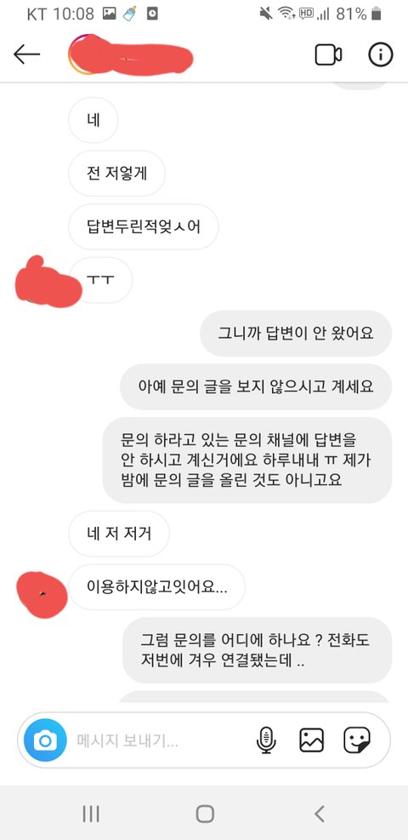Screen dimensions: 408x840
Task: Open the photo gallery picker icon
Action: (x=311, y=740)
